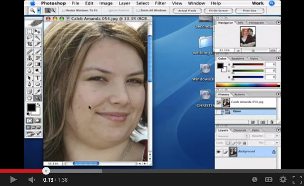Open the Image menu

[x=106, y=3]
